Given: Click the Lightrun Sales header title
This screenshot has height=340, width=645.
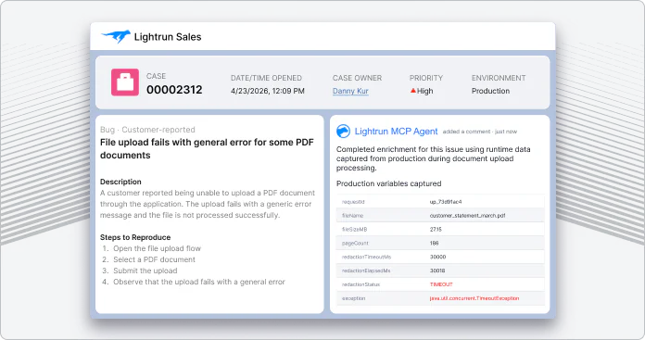Looking at the screenshot, I should (168, 37).
